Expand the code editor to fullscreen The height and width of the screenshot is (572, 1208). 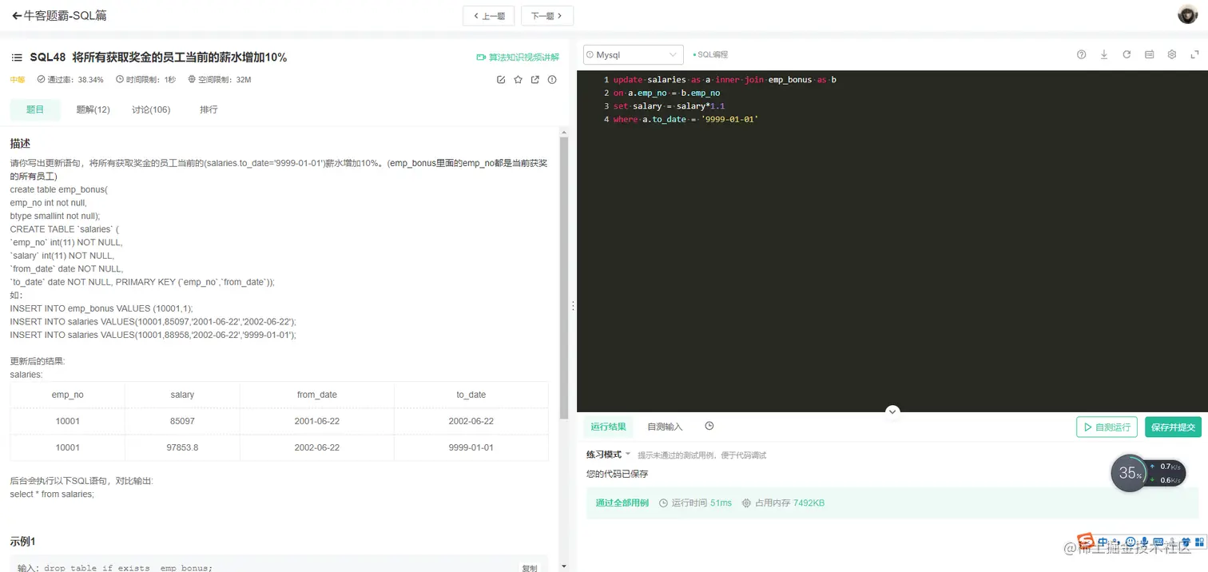(x=1194, y=54)
